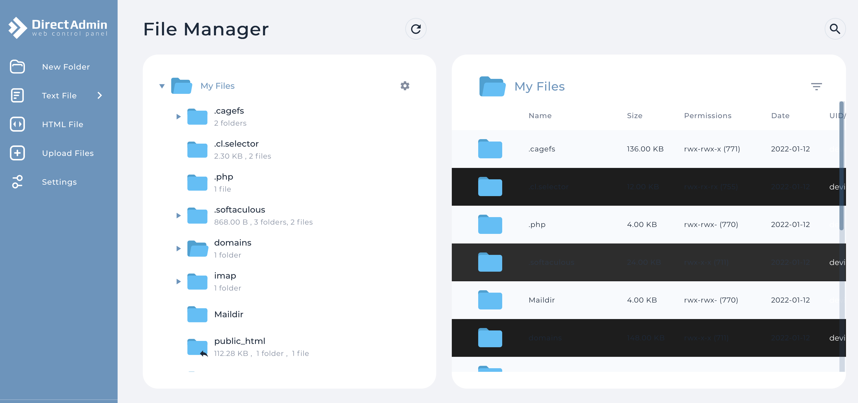Click the Maildir folder icon in tree
This screenshot has width=858, height=403.
[197, 314]
